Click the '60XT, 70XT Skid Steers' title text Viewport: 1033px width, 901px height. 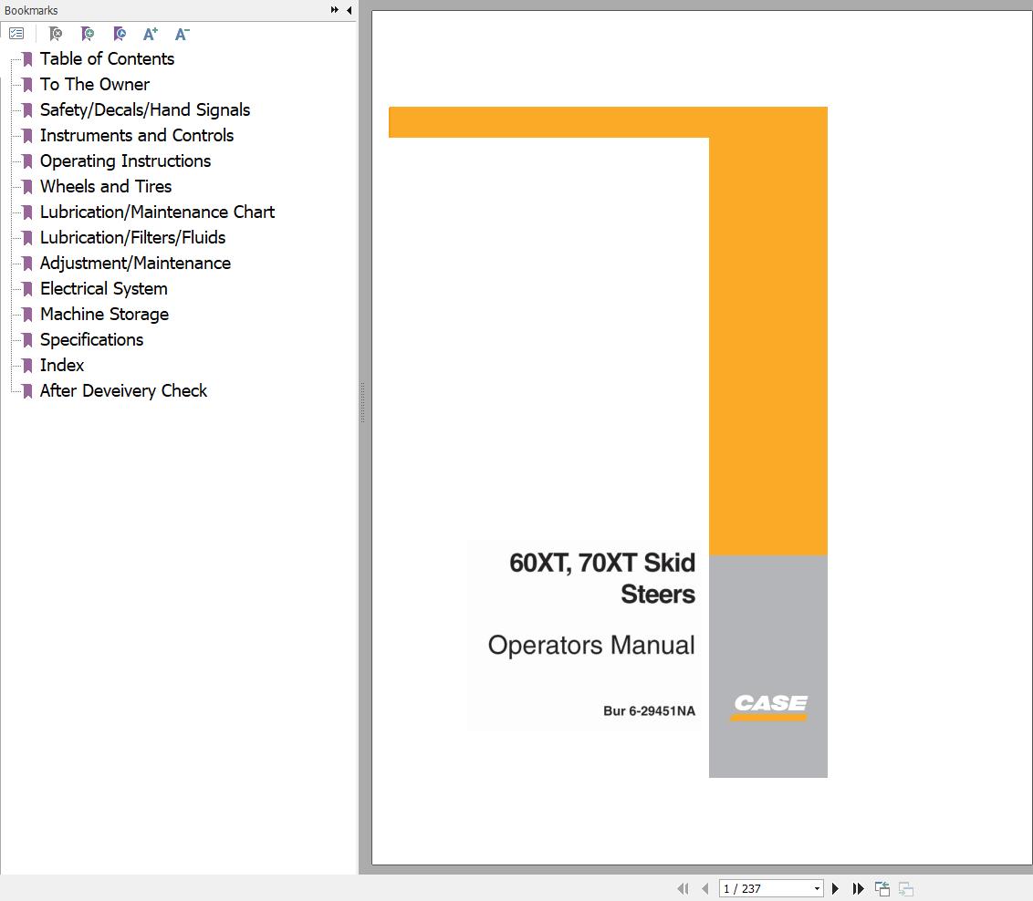602,578
